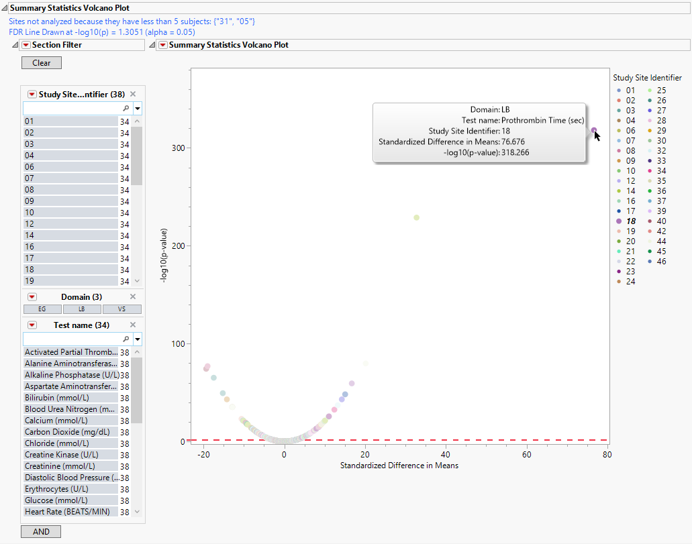
Task: Open the Study Site Identifier filter red triangle
Action: [x=32, y=95]
